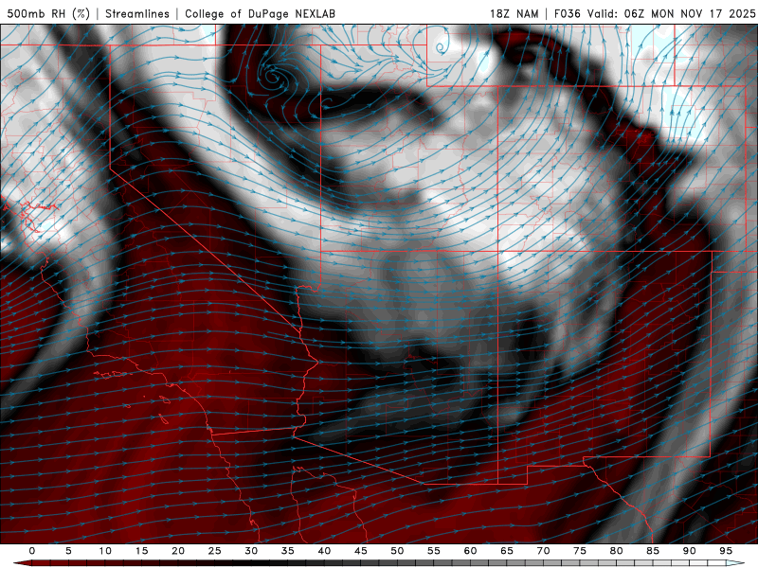The image size is (758, 568).
Task: Click the colorbar label "50"
Action: pyautogui.click(x=397, y=551)
